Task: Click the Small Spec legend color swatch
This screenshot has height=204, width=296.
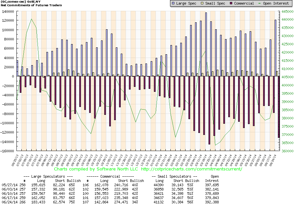Action: 203,3
